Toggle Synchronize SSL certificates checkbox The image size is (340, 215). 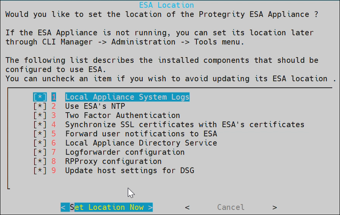[x=40, y=125]
